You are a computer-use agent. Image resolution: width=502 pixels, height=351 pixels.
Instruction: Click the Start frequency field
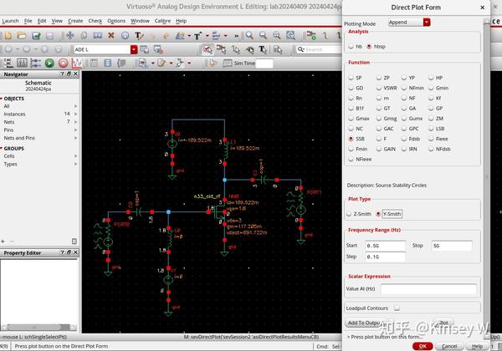tap(386, 246)
